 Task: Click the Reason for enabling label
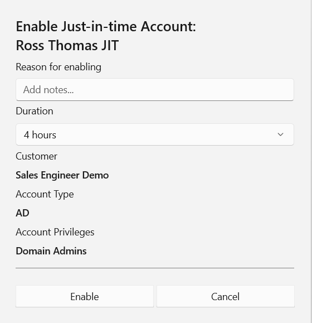click(x=58, y=67)
